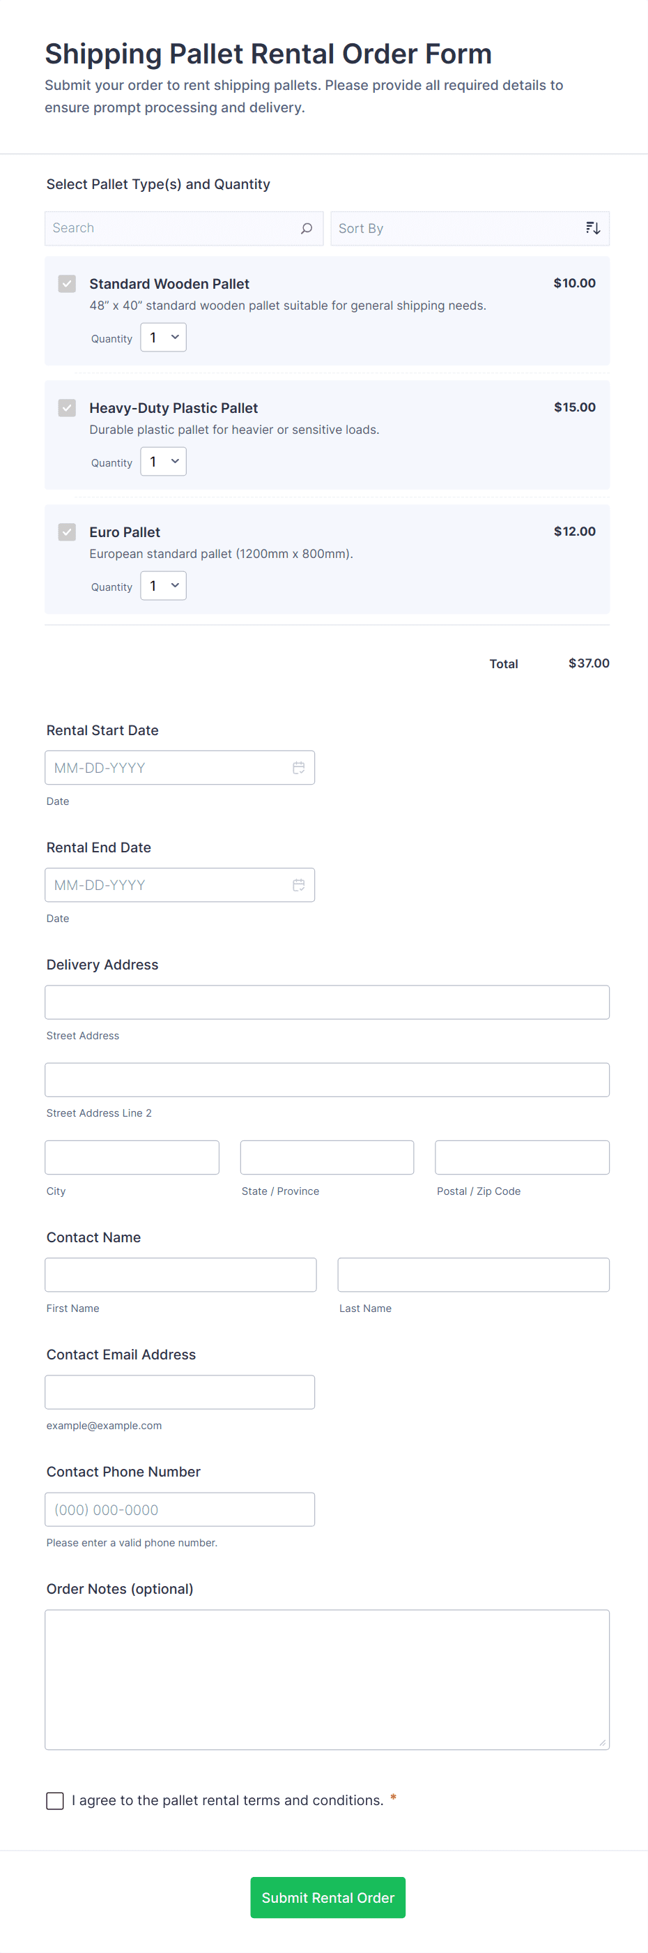
Task: Click into the pallet Search field
Action: [x=173, y=228]
